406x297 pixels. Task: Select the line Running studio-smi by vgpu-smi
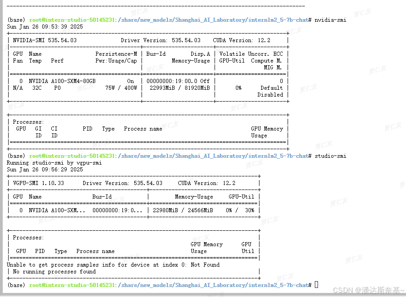[54, 163]
